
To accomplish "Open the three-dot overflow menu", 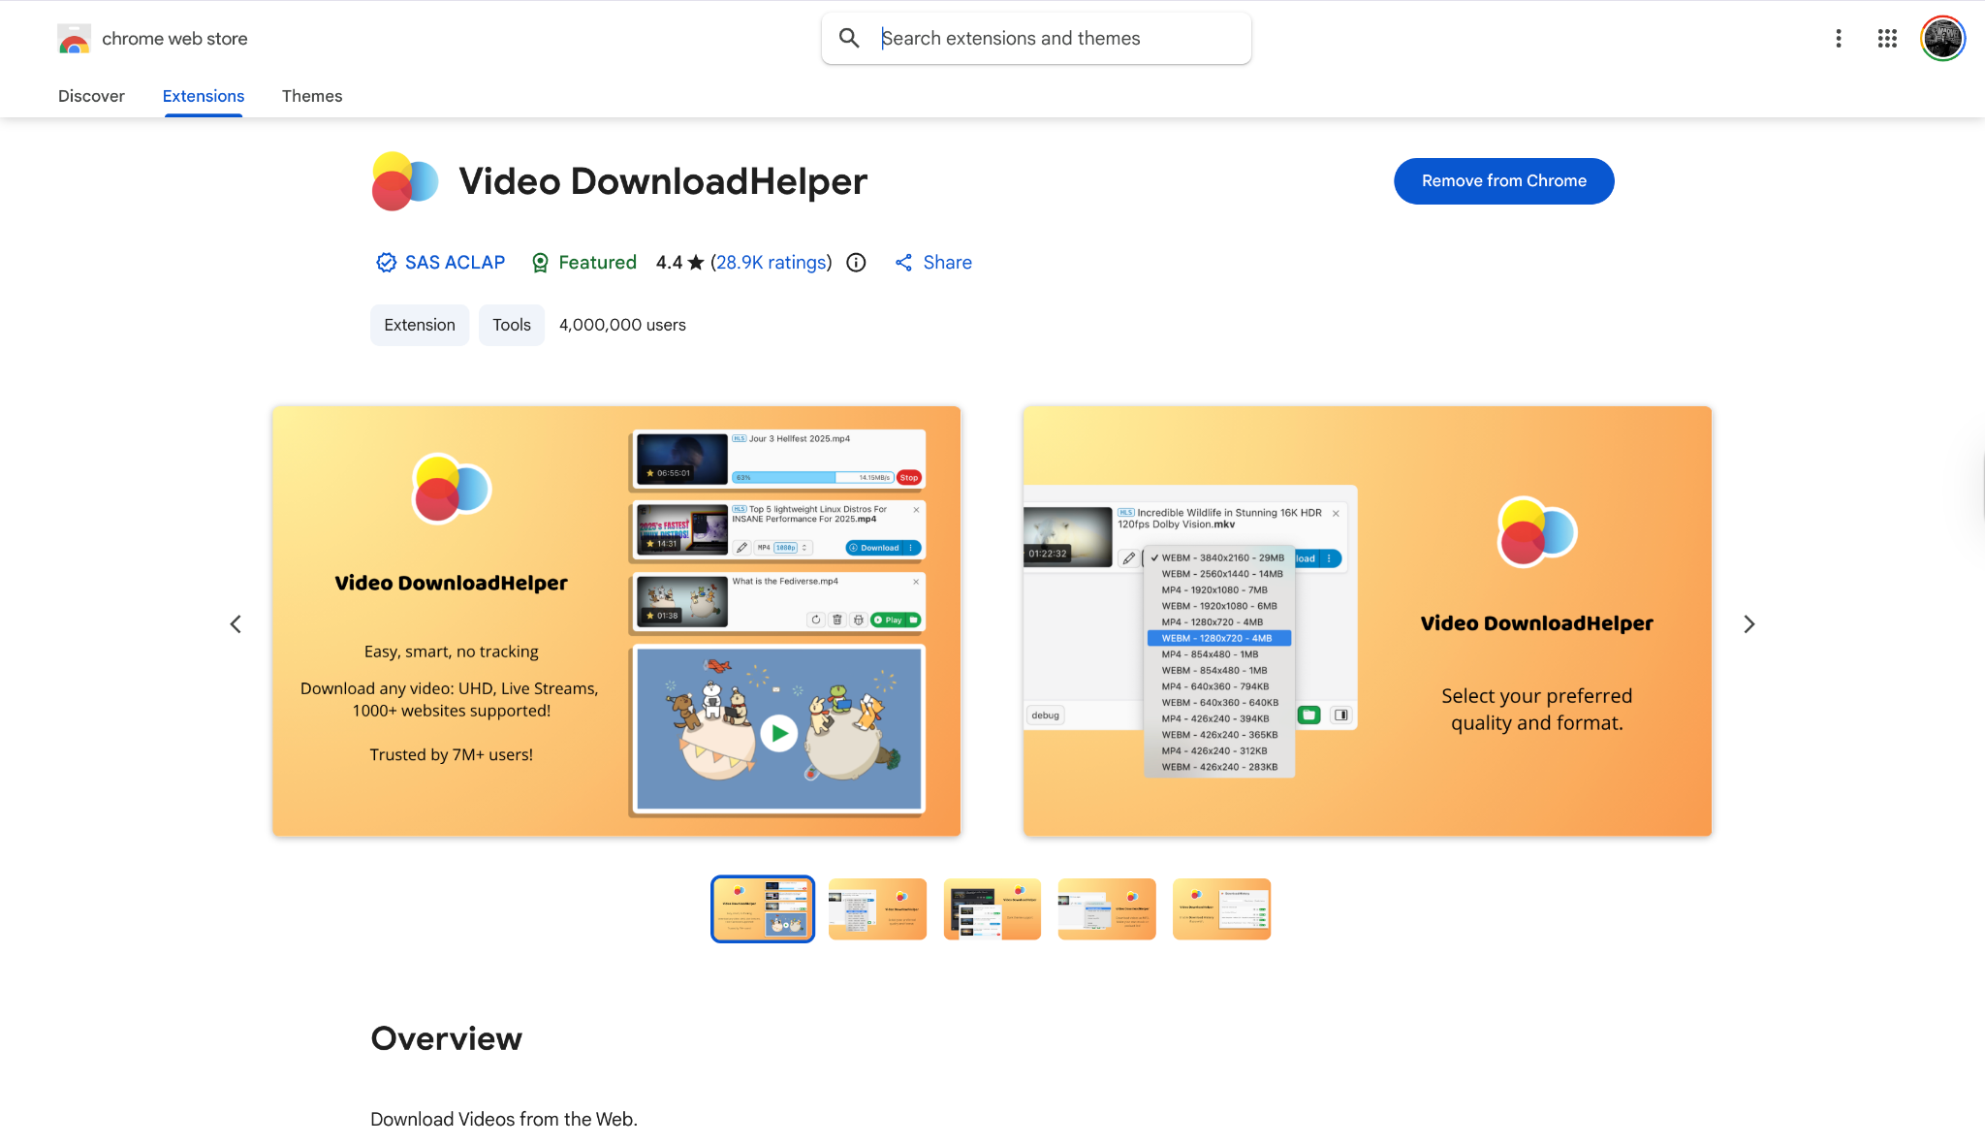I will click(x=1839, y=38).
